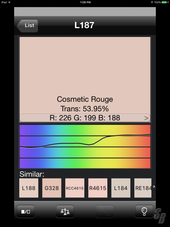Select similar color swatch G328
Image resolution: width=170 pixels, height=227 pixels.
[52, 188]
